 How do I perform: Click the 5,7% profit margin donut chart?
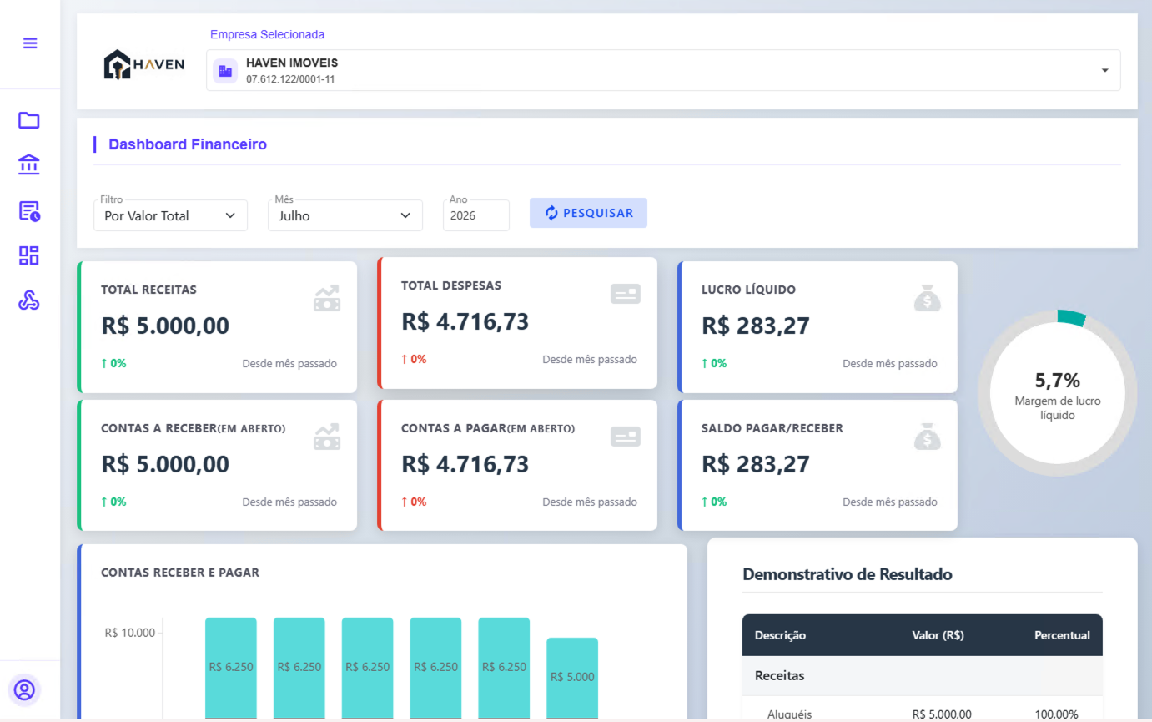(1057, 393)
